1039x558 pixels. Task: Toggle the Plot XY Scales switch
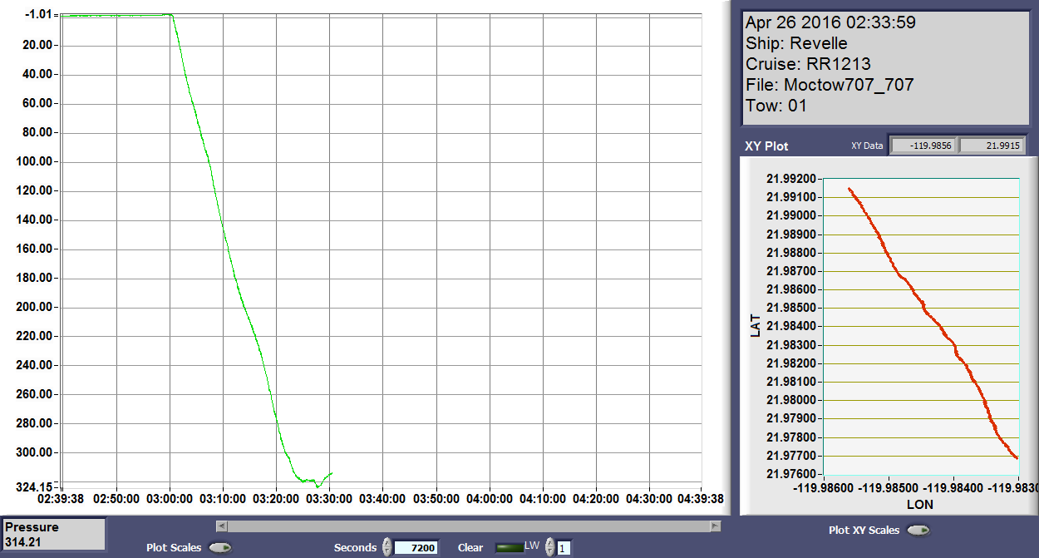click(x=918, y=530)
